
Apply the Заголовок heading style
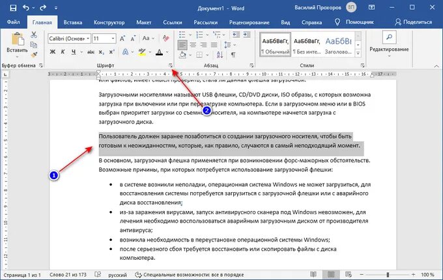[x=339, y=45]
